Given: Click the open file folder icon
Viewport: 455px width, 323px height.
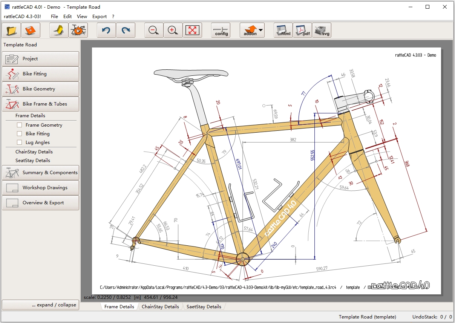Looking at the screenshot, I should pos(11,30).
